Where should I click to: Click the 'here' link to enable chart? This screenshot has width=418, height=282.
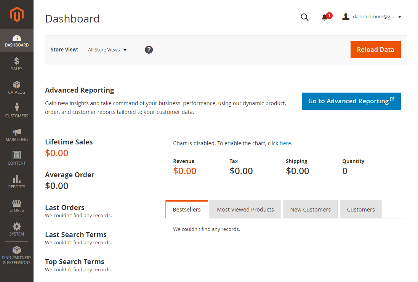coord(285,143)
